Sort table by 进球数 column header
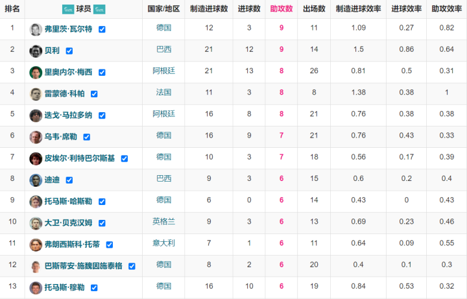467x299 pixels. (x=249, y=9)
